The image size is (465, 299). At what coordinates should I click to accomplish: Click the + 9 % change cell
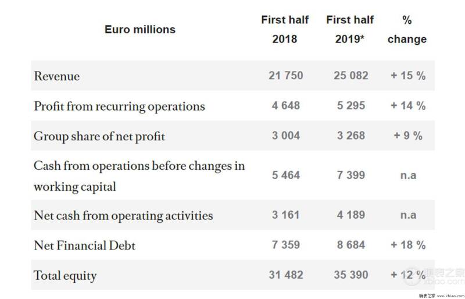coord(408,136)
